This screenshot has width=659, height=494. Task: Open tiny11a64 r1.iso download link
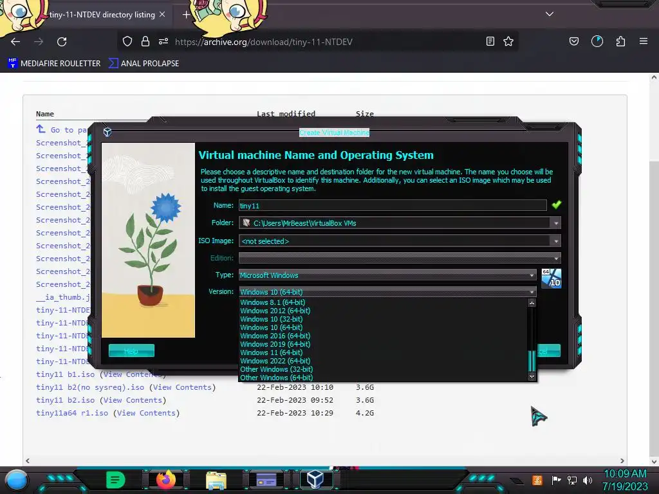click(72, 413)
